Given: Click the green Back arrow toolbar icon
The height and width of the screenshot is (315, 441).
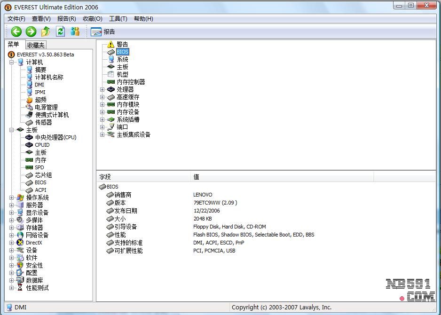Looking at the screenshot, I should (x=16, y=31).
